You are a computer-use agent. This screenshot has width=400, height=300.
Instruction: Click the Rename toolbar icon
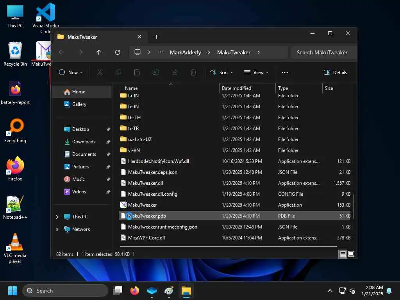click(x=156, y=72)
